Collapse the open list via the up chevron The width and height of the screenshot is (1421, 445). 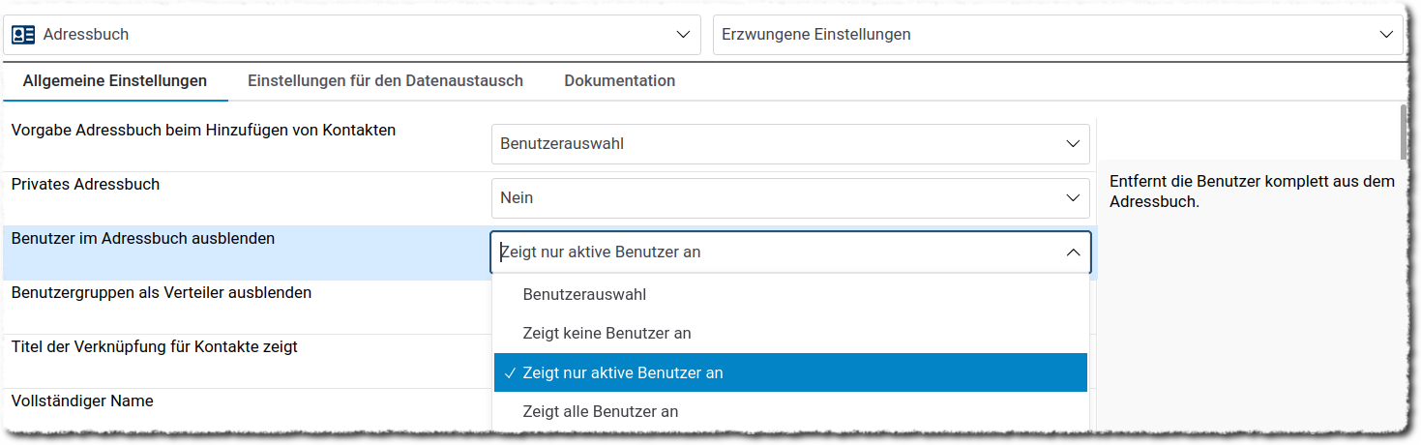coord(1072,252)
